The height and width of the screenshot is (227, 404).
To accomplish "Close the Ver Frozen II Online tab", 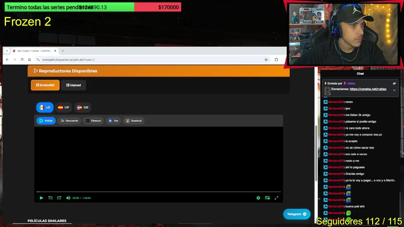I will [55, 51].
